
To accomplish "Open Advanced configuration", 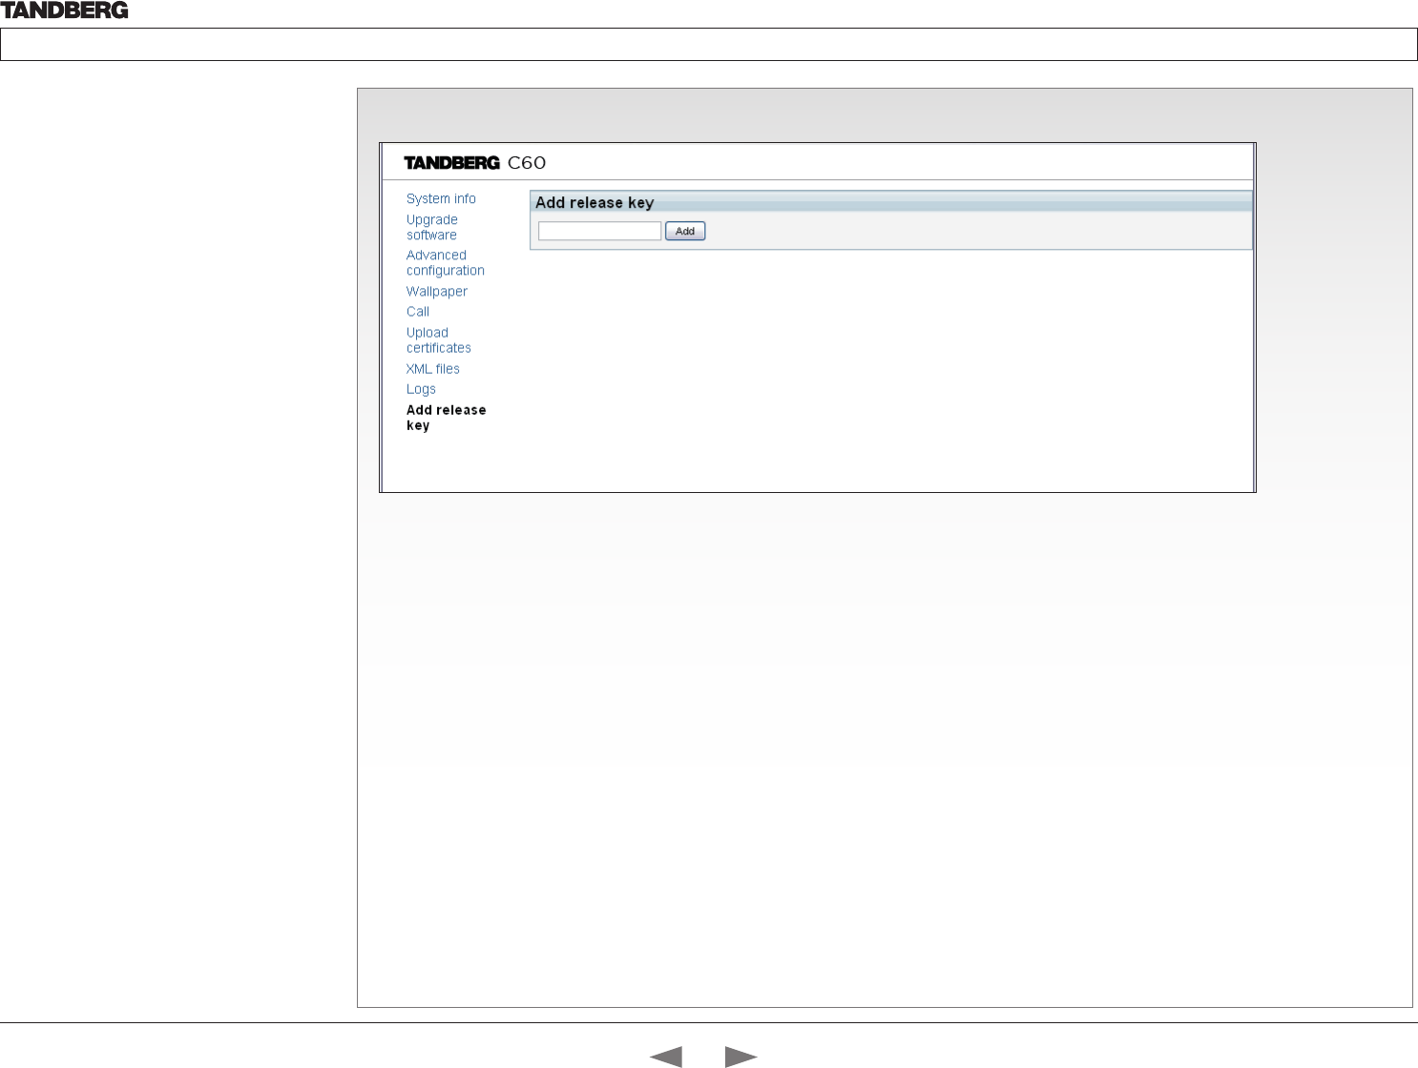I will pos(446,262).
